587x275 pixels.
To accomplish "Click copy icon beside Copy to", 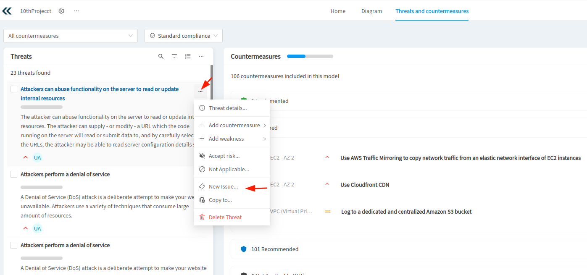I will 202,200.
